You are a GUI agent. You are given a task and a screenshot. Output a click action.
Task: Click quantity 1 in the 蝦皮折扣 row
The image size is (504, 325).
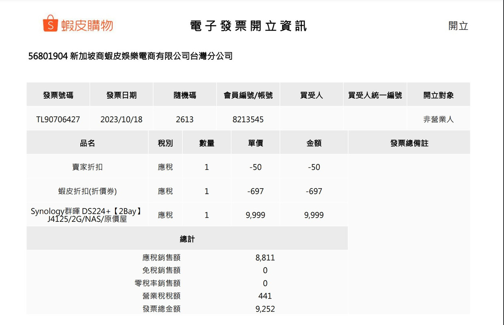[x=207, y=191]
